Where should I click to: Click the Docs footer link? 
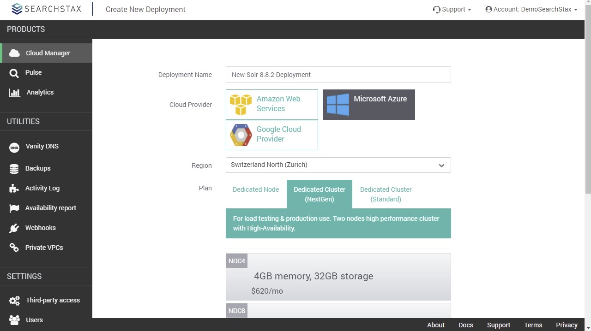click(465, 325)
